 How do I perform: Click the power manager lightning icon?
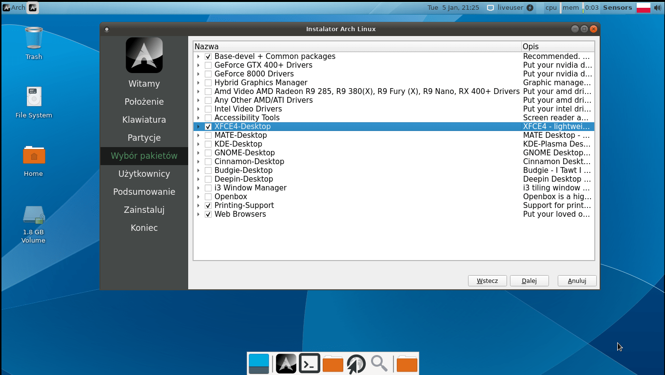[x=530, y=8]
